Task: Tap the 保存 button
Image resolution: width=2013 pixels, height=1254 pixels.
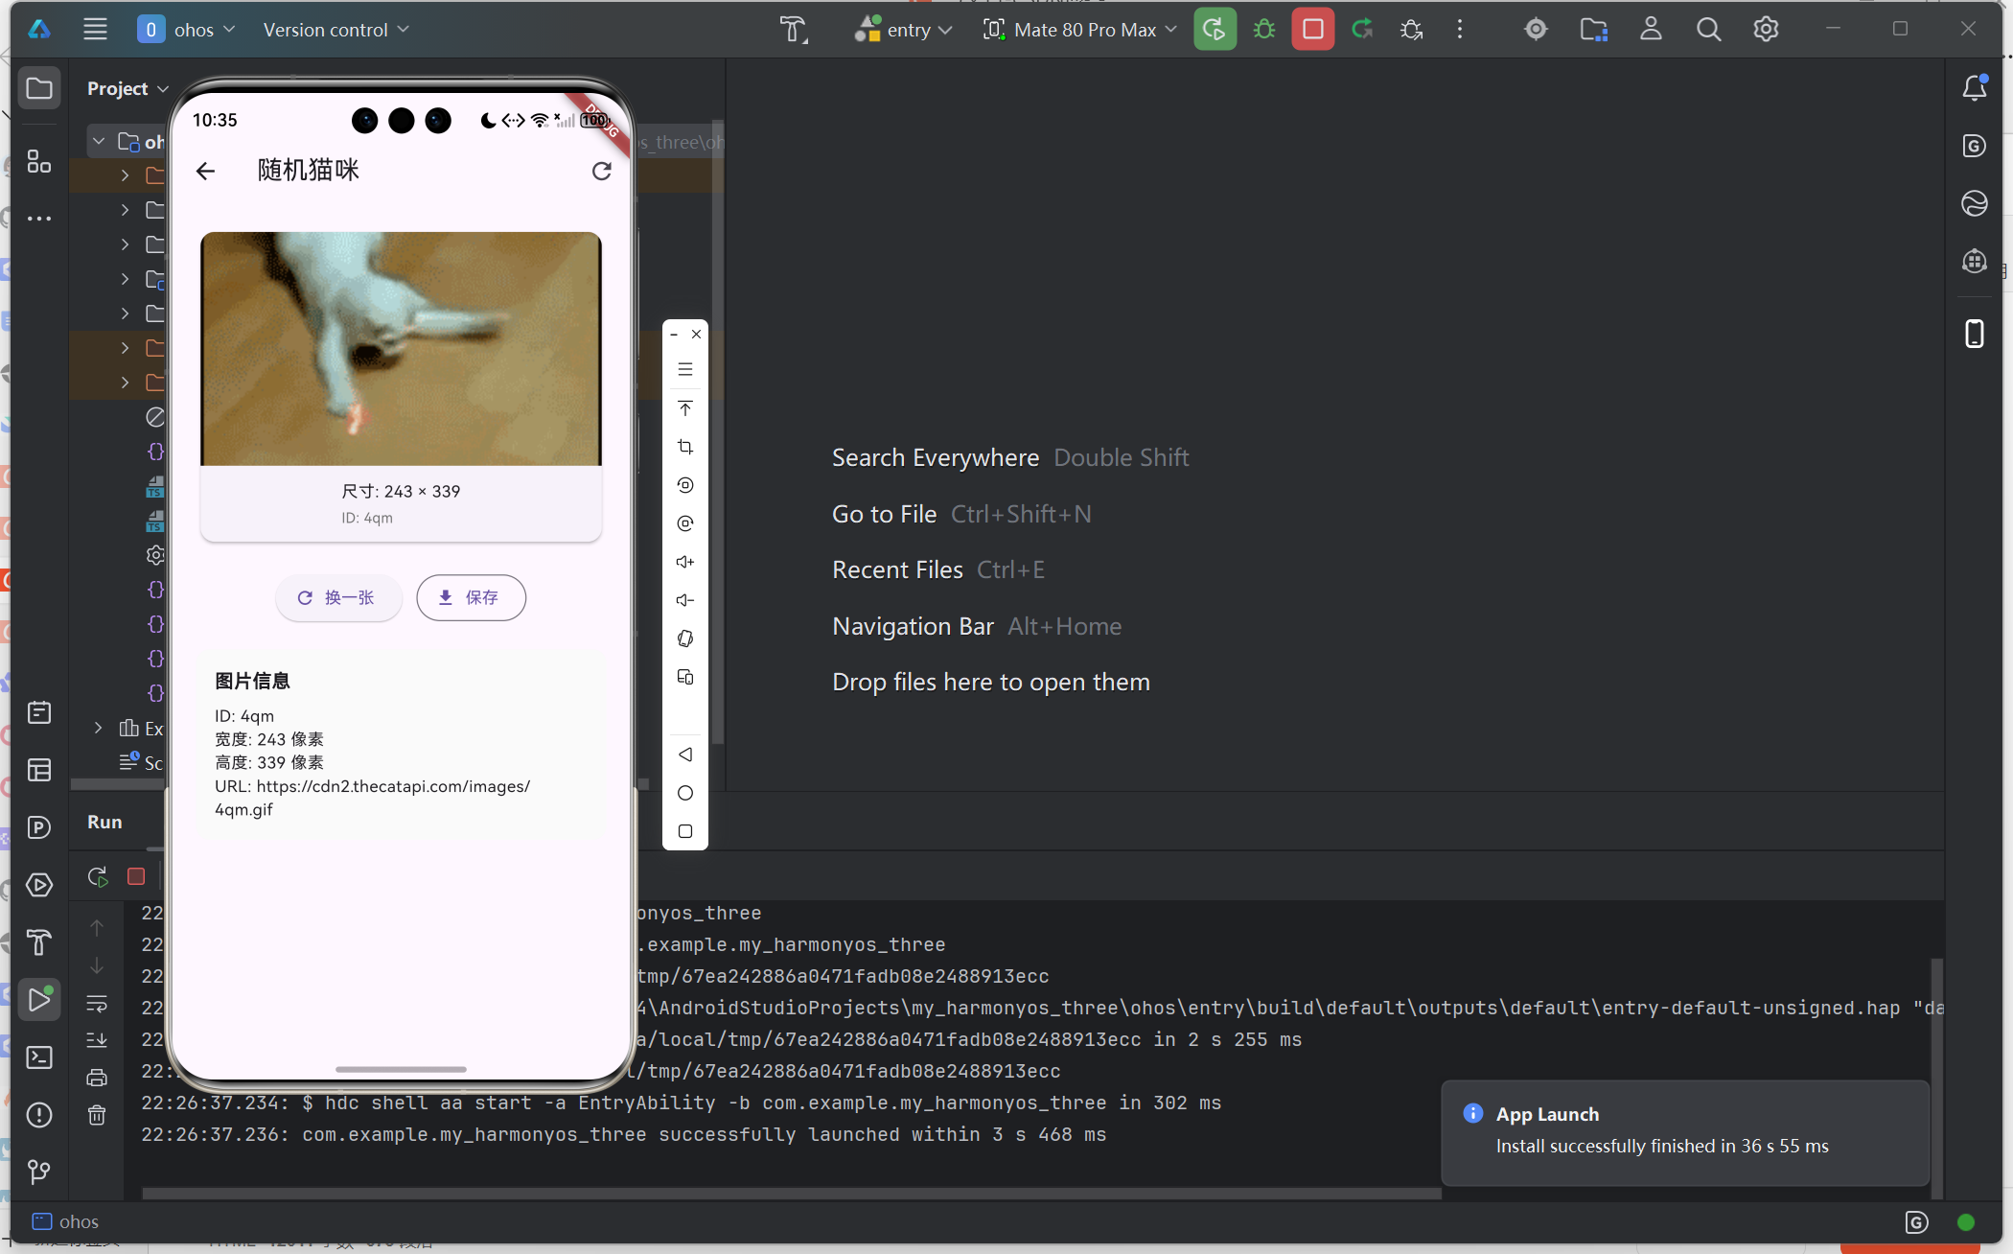Action: (471, 597)
